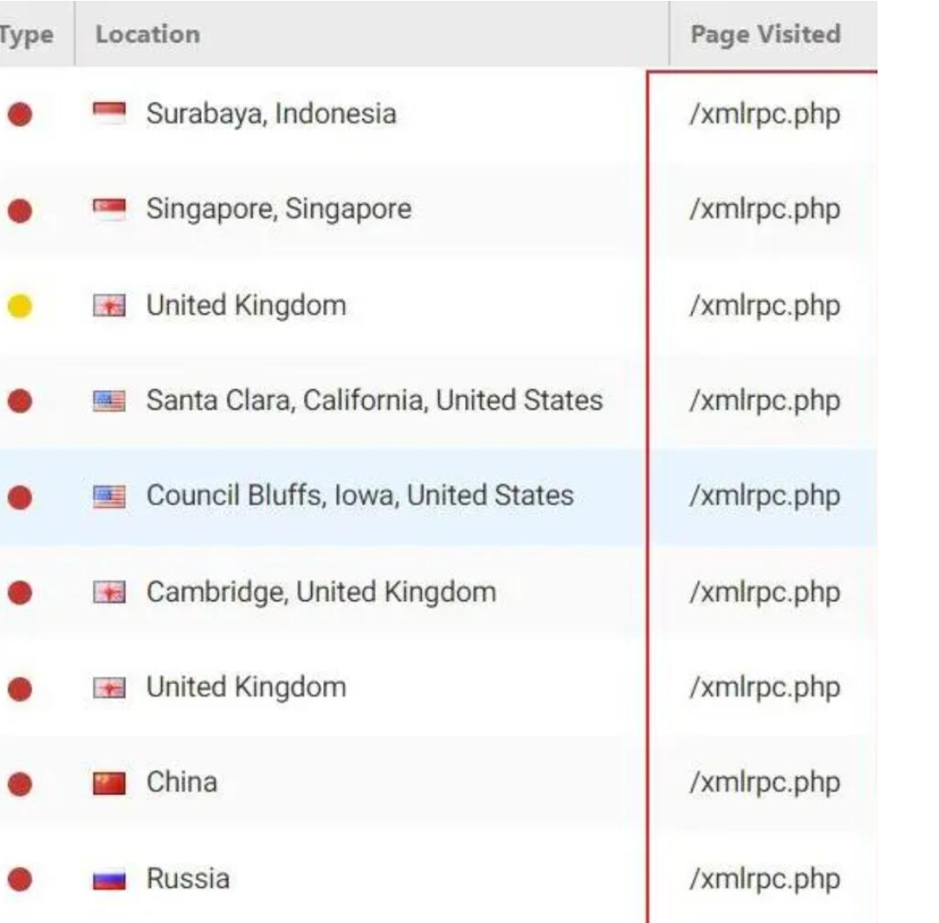Click the flag icon beside Council Bluffs
Viewport: 939px width, 923px height.
click(x=110, y=496)
